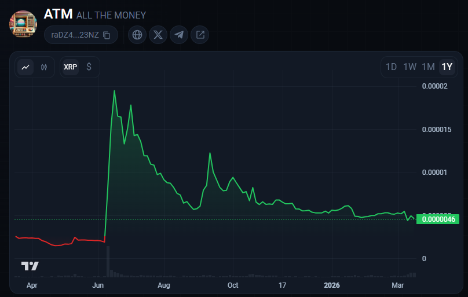The height and width of the screenshot is (297, 468).
Task: Select dollar ($) price currency
Action: tap(89, 67)
